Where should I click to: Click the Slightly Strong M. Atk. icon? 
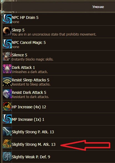(7, 144)
